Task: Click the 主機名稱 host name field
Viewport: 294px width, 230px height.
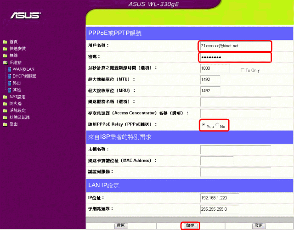Action: click(x=236, y=150)
